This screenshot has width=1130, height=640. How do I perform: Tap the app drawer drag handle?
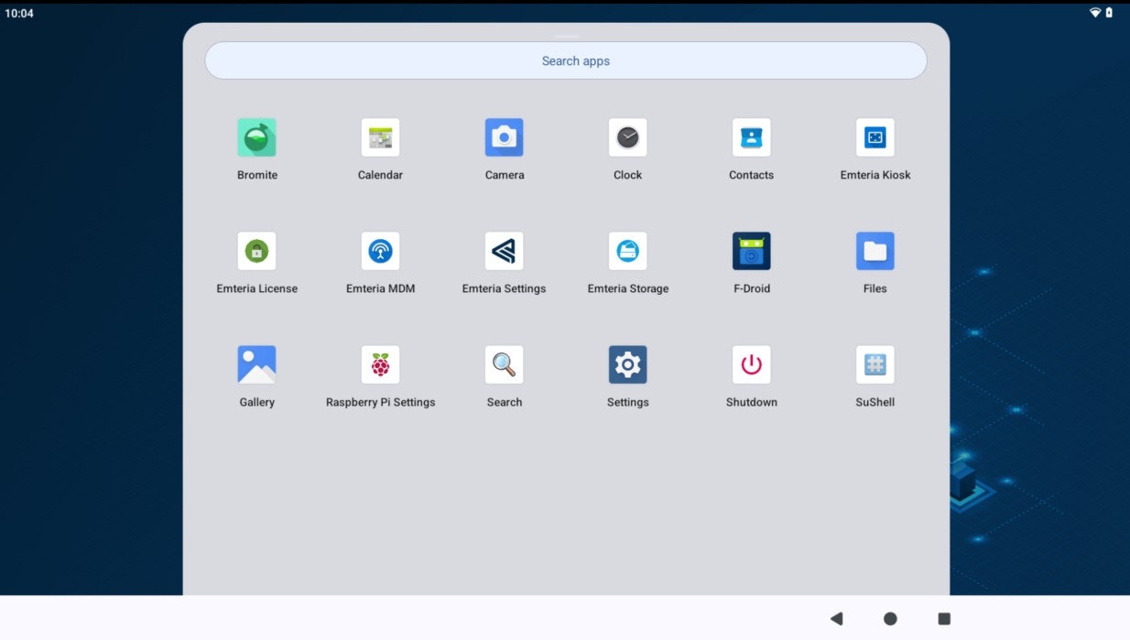coord(566,37)
